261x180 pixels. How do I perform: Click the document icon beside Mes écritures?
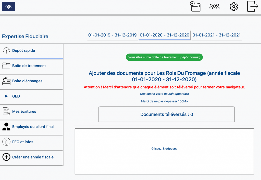[6, 111]
